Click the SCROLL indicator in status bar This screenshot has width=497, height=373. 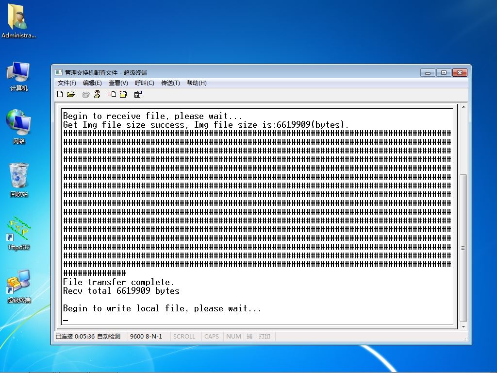[x=184, y=336]
